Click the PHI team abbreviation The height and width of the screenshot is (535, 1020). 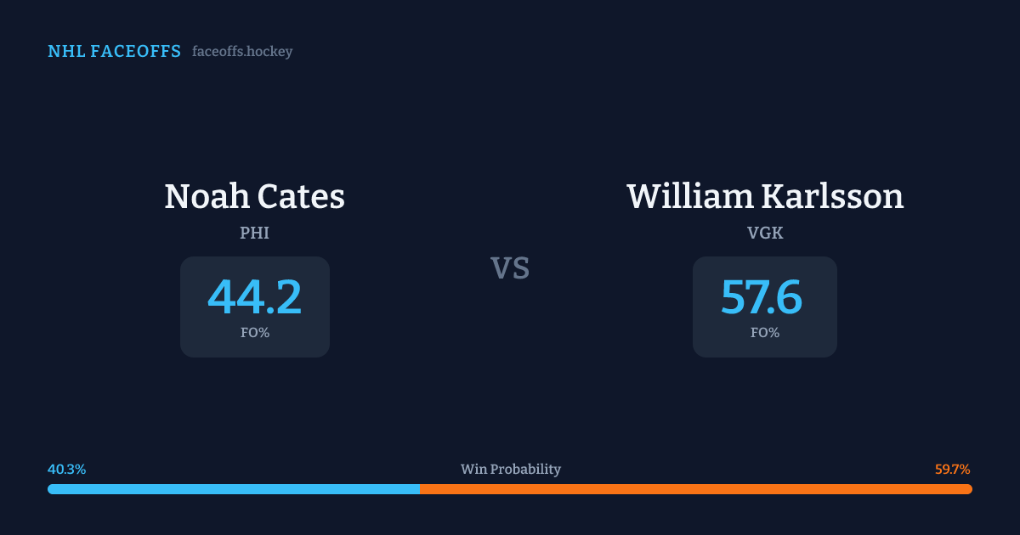[x=254, y=233]
